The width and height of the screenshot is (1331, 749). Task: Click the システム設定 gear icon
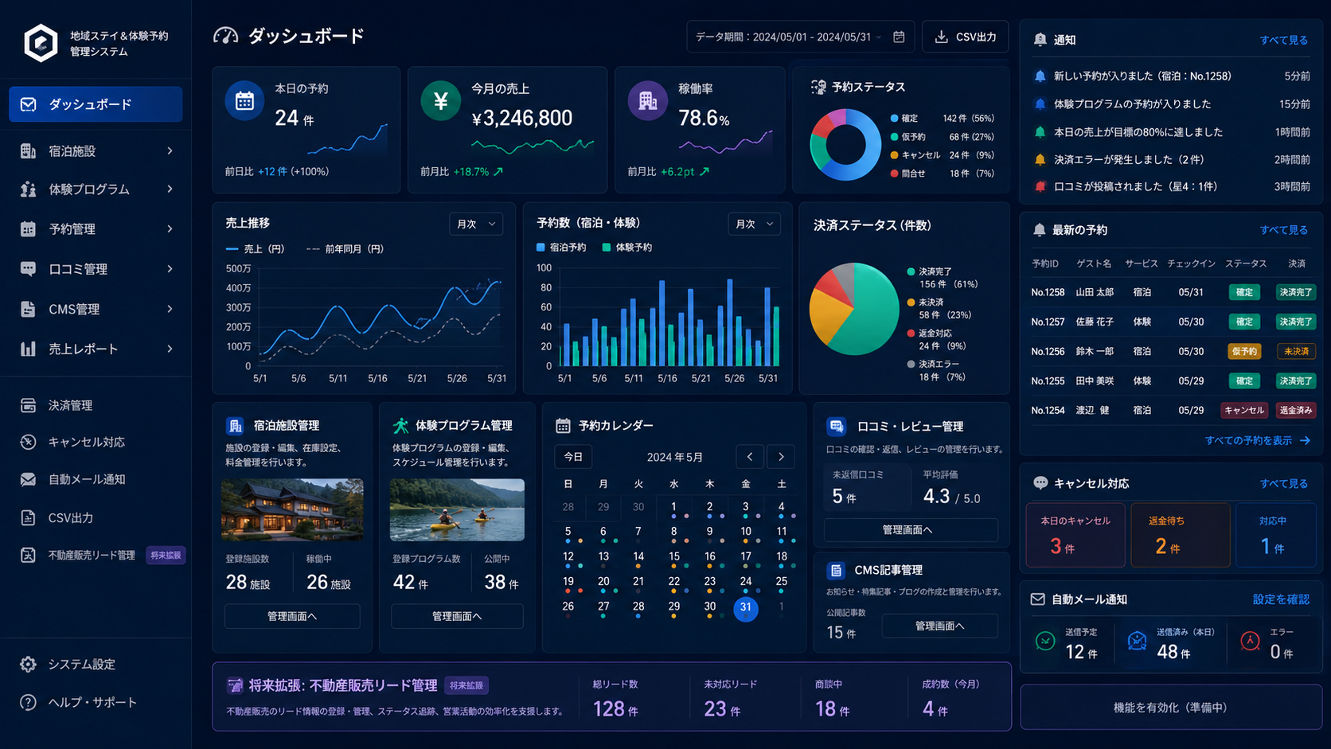pyautogui.click(x=28, y=664)
